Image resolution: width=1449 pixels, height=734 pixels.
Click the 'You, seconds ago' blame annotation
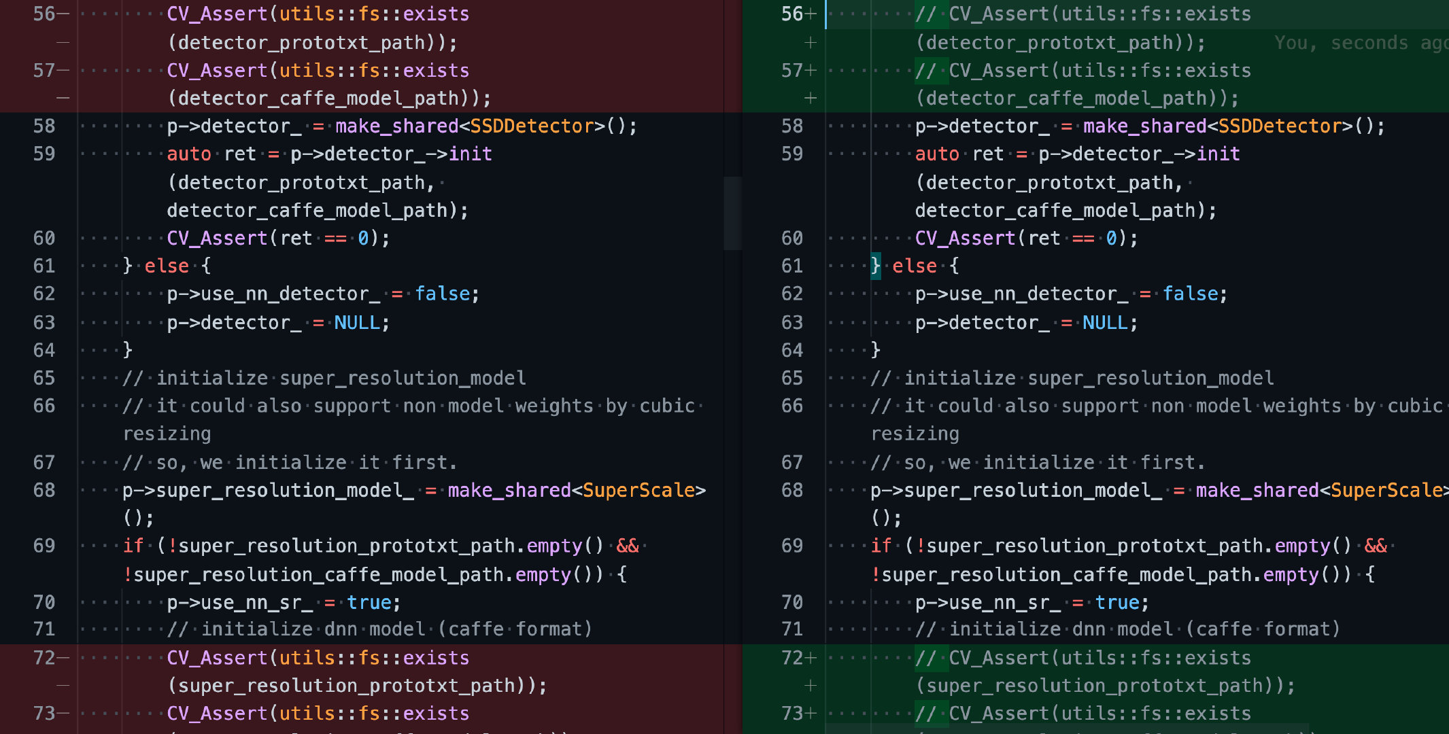1360,43
